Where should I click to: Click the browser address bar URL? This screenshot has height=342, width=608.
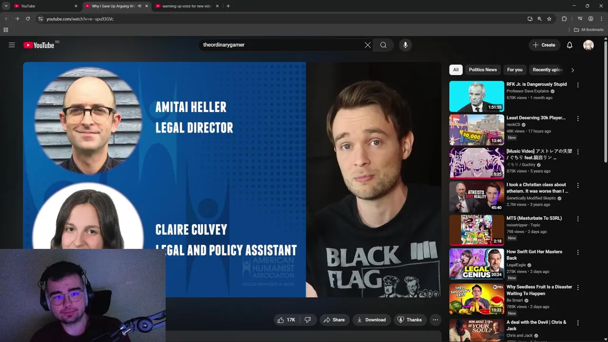80,19
